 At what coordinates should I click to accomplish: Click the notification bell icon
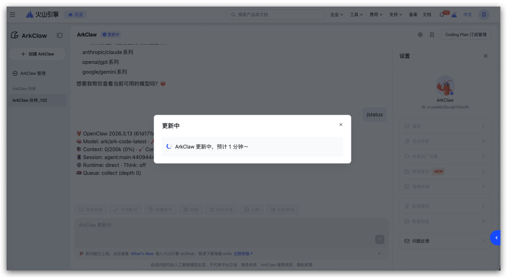point(441,15)
